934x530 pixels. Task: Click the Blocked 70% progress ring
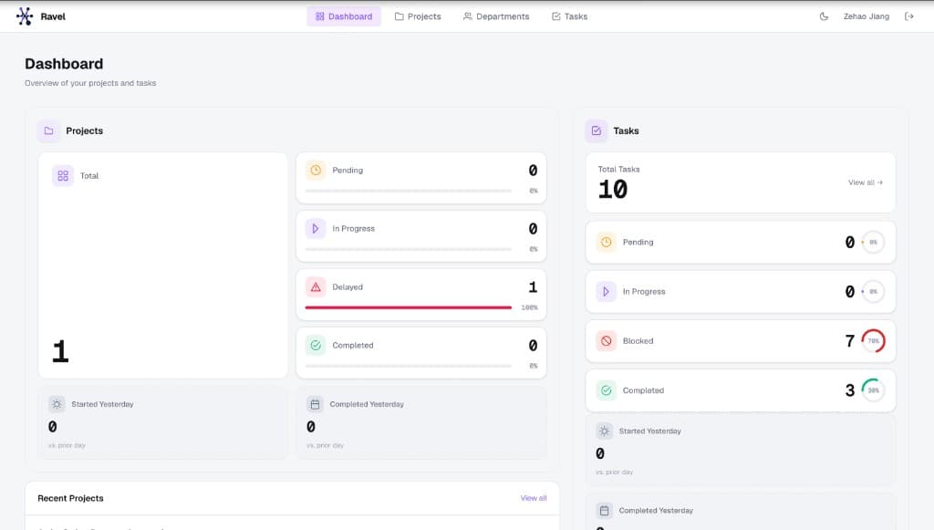tap(873, 341)
